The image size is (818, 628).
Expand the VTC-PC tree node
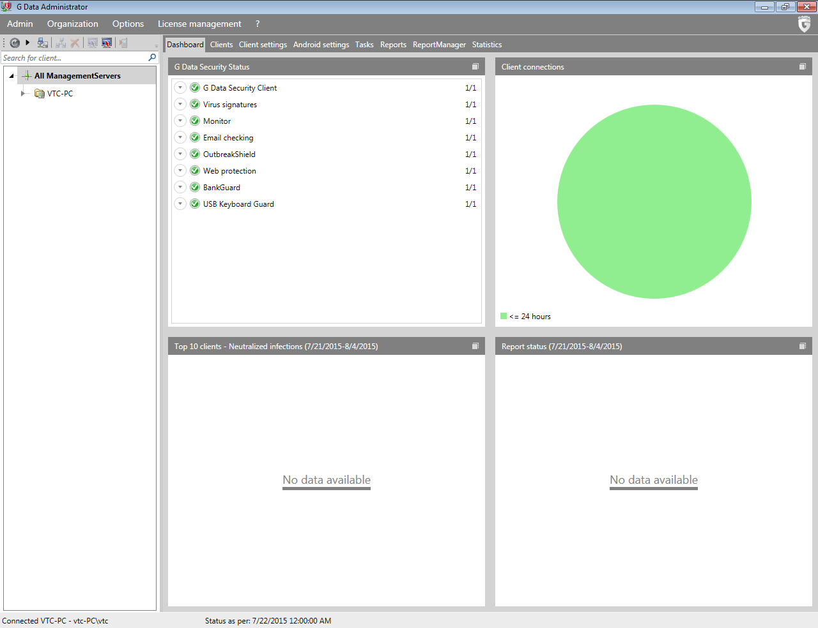click(x=23, y=93)
